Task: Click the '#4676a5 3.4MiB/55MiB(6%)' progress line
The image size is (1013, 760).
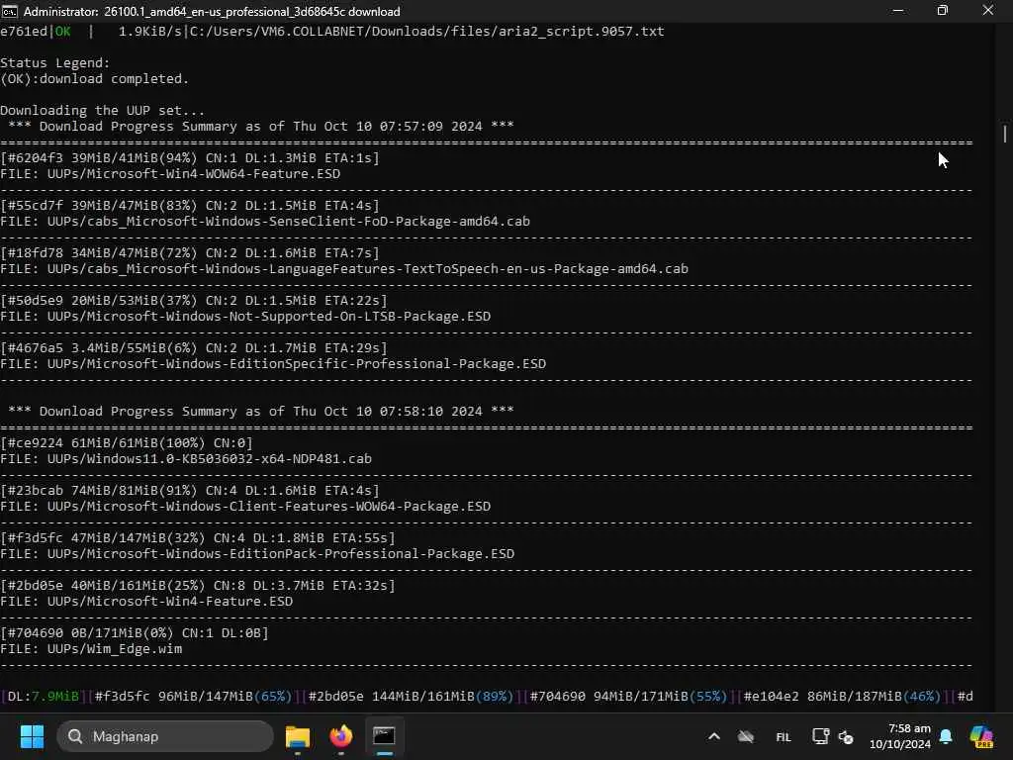Action: 194,347
